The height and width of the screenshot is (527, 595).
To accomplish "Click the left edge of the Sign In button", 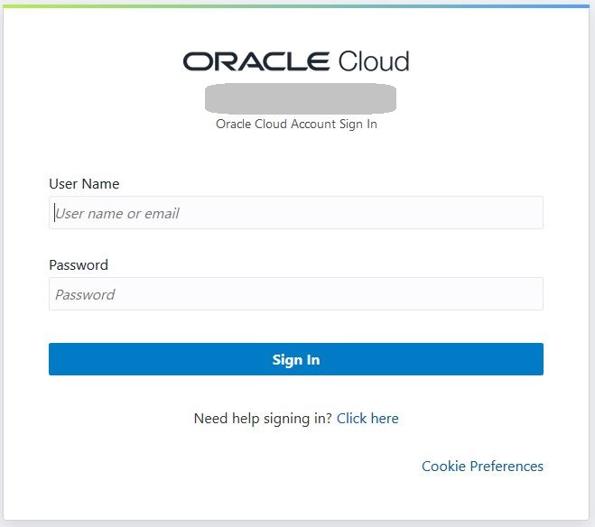I will point(56,359).
